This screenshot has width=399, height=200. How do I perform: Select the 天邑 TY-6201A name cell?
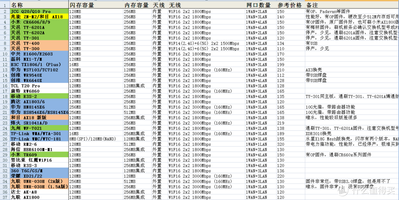(39, 27)
